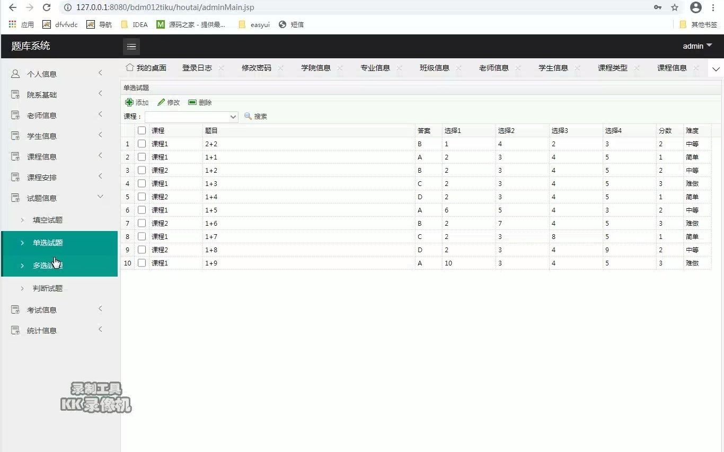Screen dimensions: 724x452
Task: Click the 个人信息 person icon
Action: pyautogui.click(x=16, y=74)
